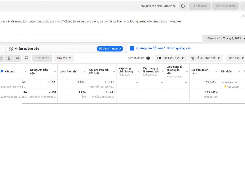Click the A/B test swap icon
Viewport: 245px width, 169px height.
(x=26, y=58)
